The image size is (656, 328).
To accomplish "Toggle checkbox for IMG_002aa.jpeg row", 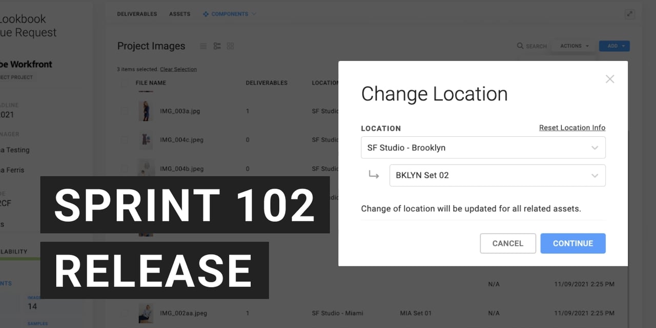I will point(125,313).
